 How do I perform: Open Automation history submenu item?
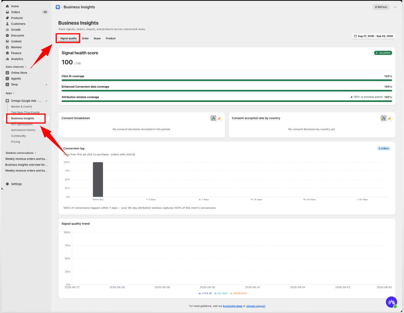point(23,130)
